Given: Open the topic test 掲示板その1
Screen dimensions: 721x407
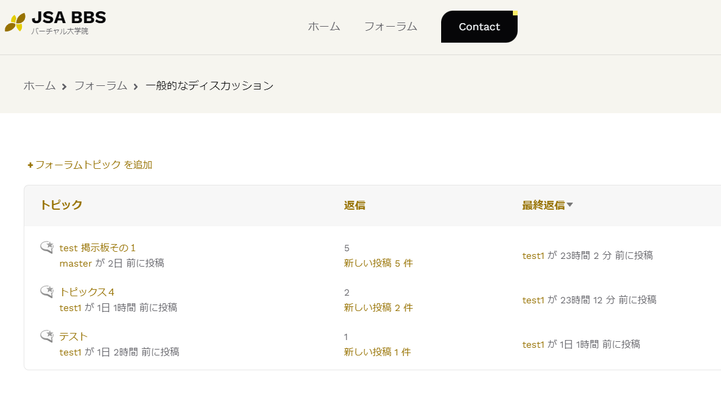Looking at the screenshot, I should pyautogui.click(x=97, y=248).
